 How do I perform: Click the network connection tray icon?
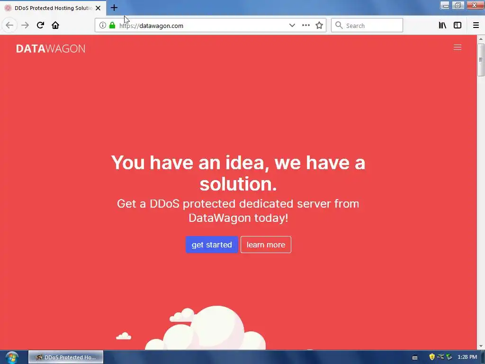click(440, 357)
